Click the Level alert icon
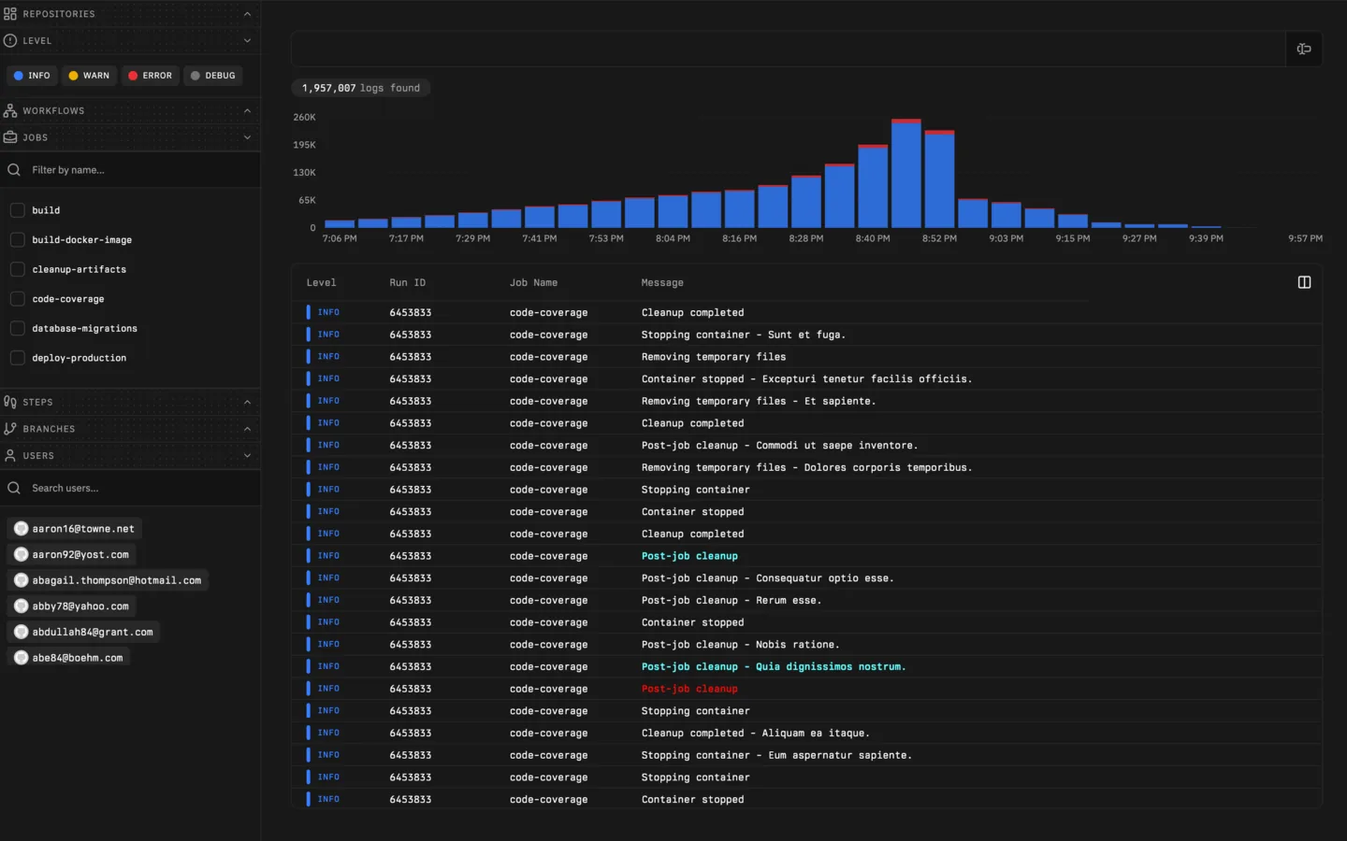 [x=10, y=40]
